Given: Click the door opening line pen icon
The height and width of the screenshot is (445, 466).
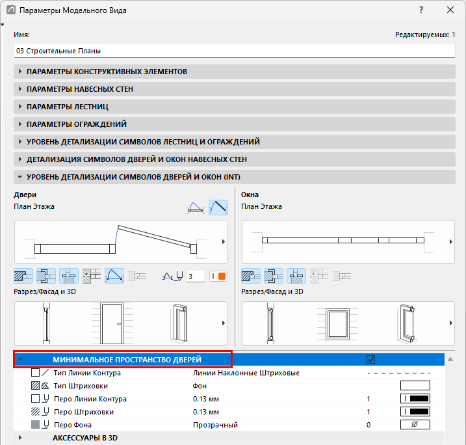Looking at the screenshot, I should [x=173, y=276].
